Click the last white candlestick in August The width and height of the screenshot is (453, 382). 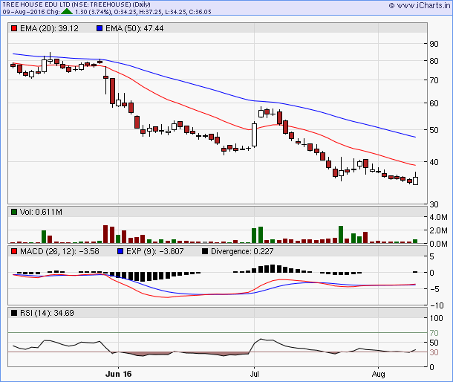pos(415,178)
